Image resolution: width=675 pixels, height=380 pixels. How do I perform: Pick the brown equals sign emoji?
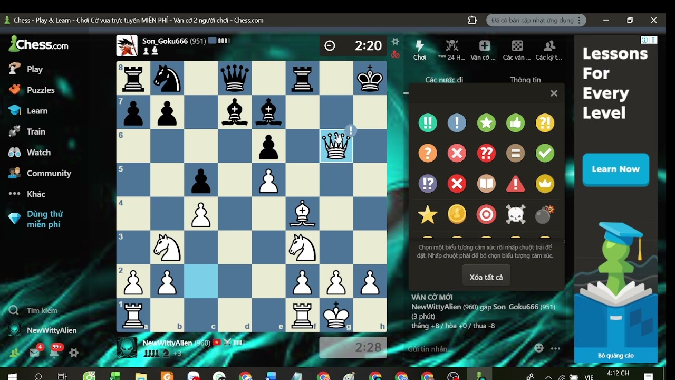click(x=516, y=153)
